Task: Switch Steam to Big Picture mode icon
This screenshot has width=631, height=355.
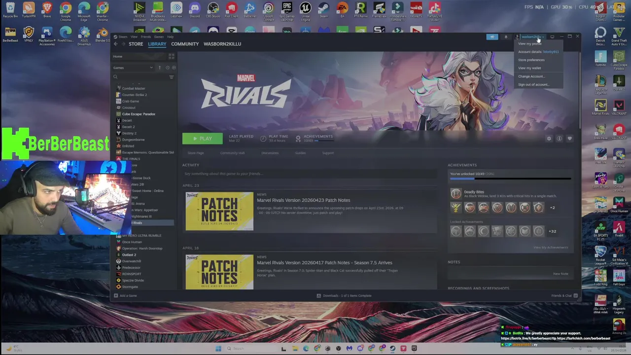Action: (x=552, y=36)
